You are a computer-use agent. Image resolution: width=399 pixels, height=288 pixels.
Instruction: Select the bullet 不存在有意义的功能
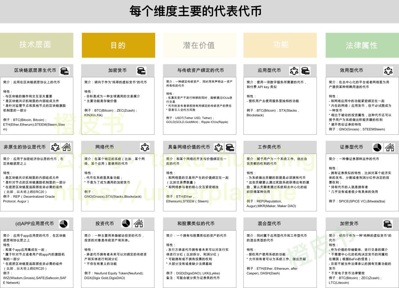[x=100, y=264]
